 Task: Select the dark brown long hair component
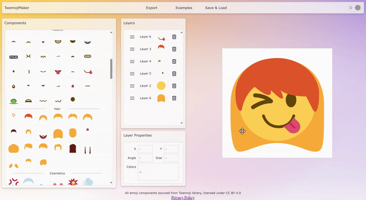(72, 148)
